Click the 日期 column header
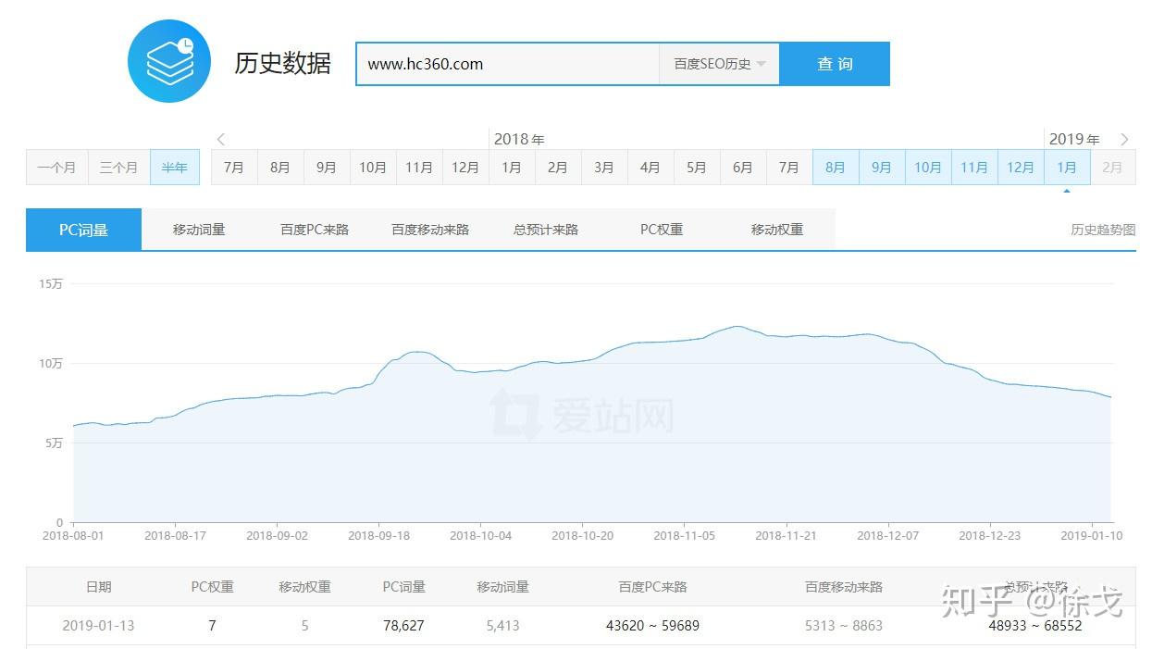This screenshot has width=1152, height=649. (98, 587)
